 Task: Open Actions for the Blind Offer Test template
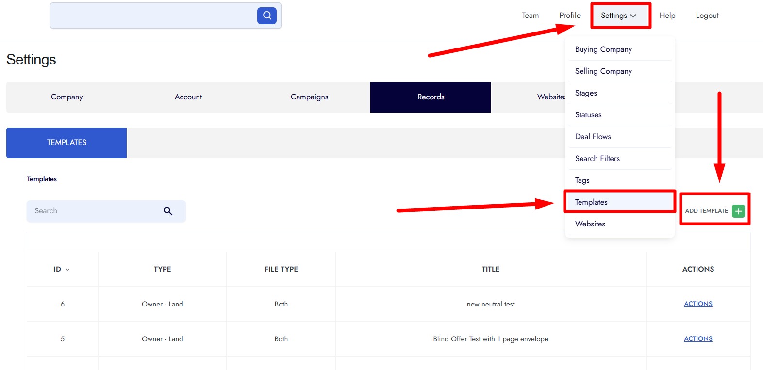698,339
